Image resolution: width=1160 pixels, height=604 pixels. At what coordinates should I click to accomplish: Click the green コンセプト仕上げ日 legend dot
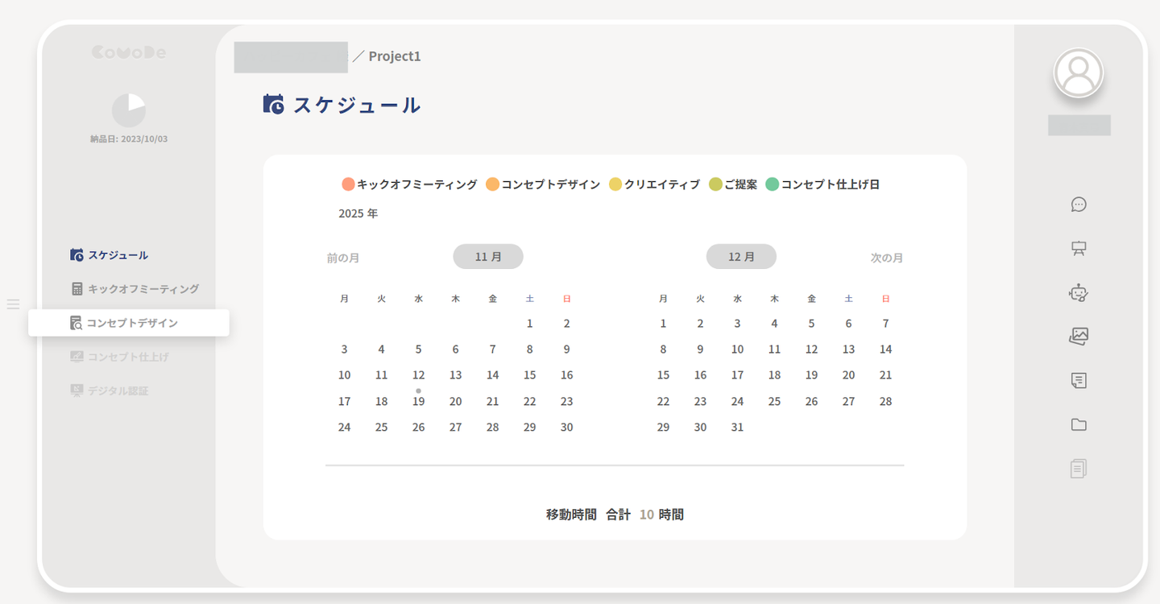[x=773, y=184]
